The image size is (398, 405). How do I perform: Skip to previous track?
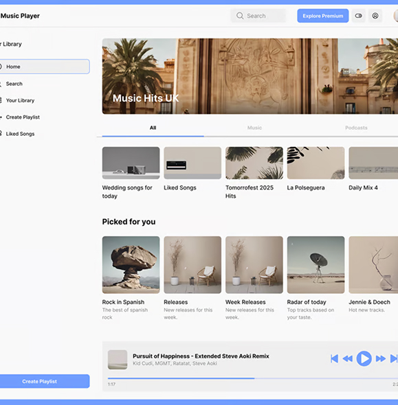pyautogui.click(x=334, y=358)
